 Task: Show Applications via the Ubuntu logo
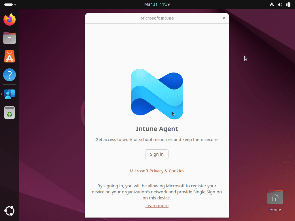(x=10, y=211)
